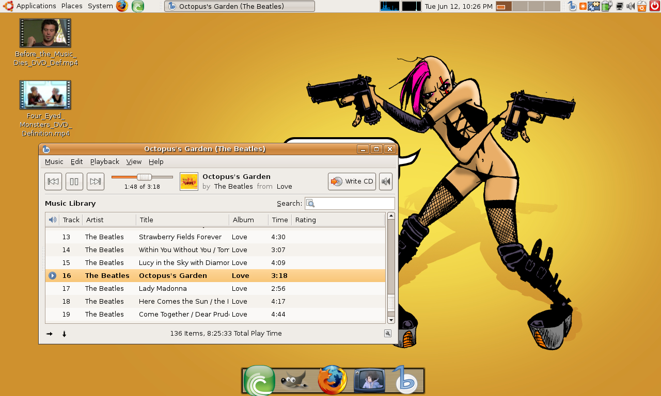This screenshot has width=661, height=396.
Task: Launch the TV video app in dock
Action: pos(369,381)
